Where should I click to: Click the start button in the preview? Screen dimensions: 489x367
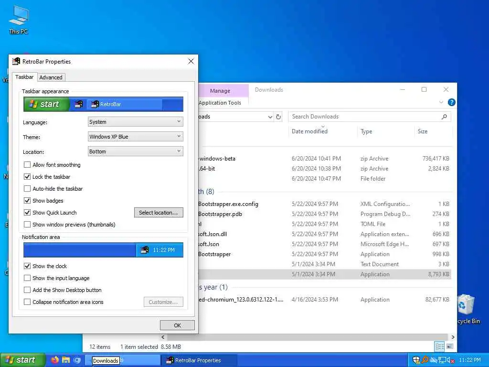pos(46,104)
